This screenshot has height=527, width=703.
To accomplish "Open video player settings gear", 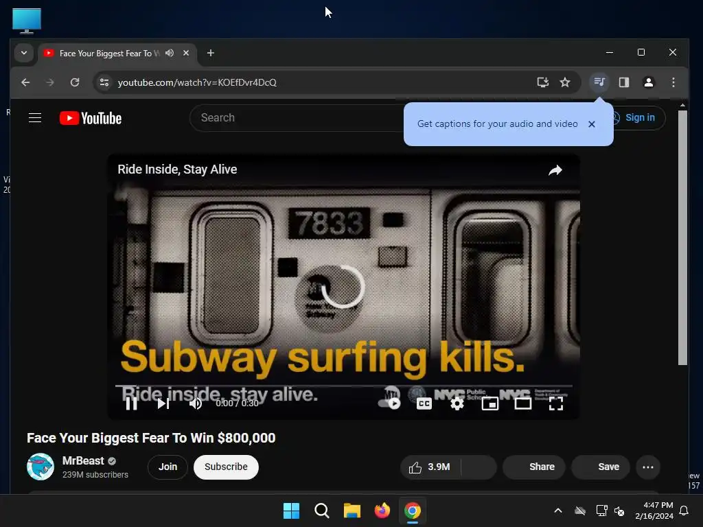I will (457, 403).
